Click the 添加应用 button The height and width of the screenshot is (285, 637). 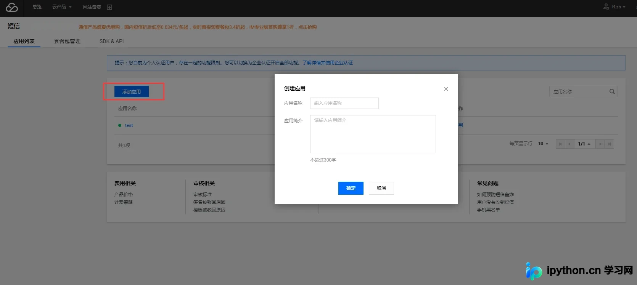coord(132,91)
